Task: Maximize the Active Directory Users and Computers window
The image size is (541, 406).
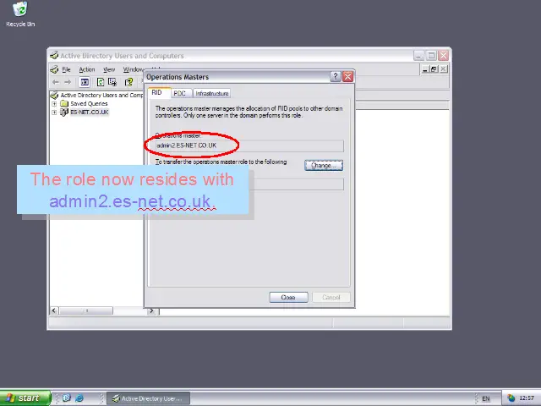Action: (x=431, y=55)
